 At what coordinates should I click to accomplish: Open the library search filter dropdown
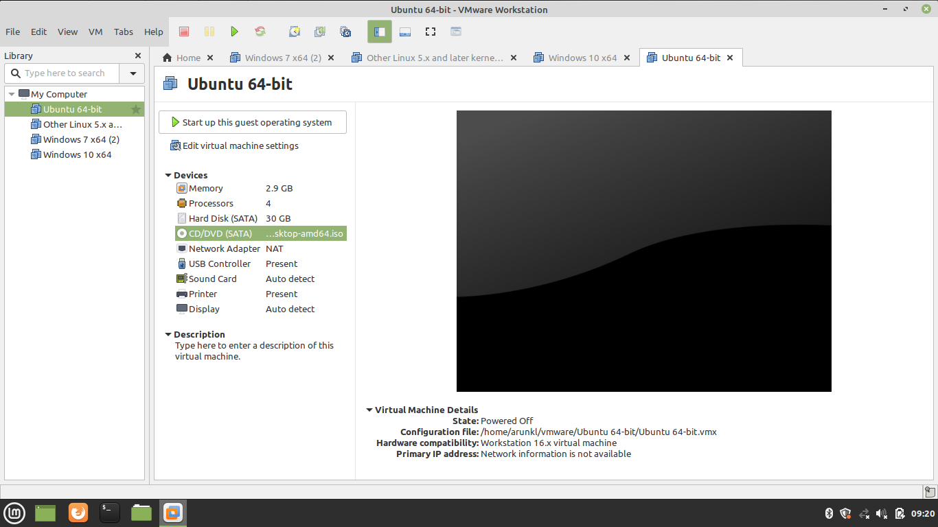click(x=133, y=73)
